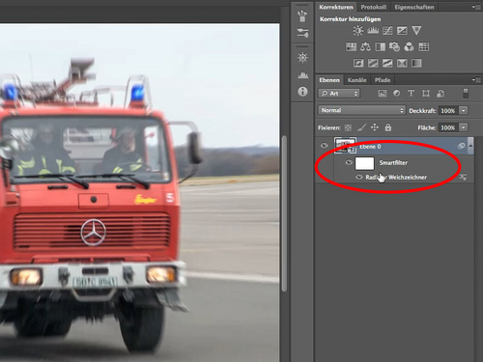Add a Color Balance adjustment
Screen dimensions: 483x362
(x=365, y=47)
